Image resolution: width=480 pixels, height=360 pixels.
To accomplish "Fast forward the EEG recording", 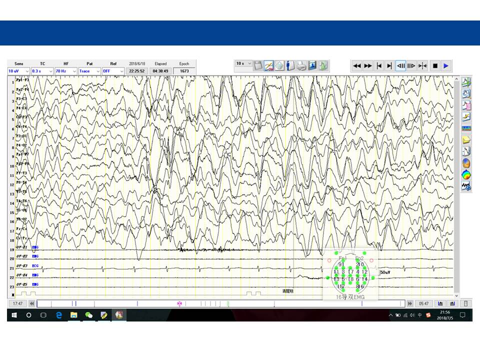I will coord(368,66).
